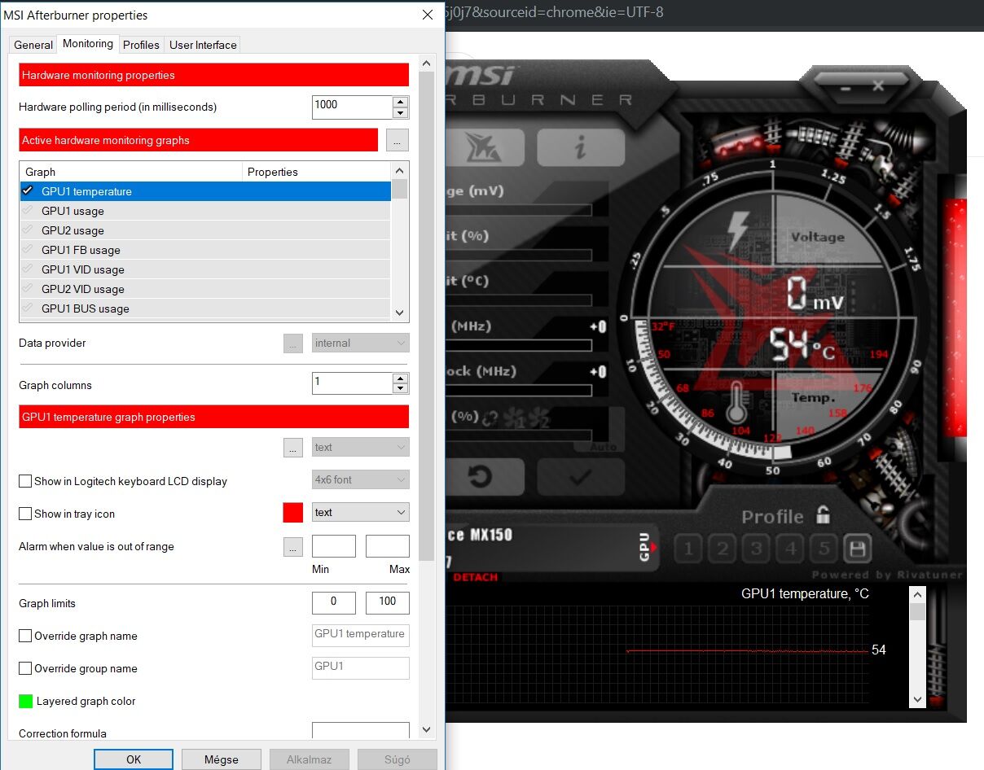Check Override group name

coord(25,668)
